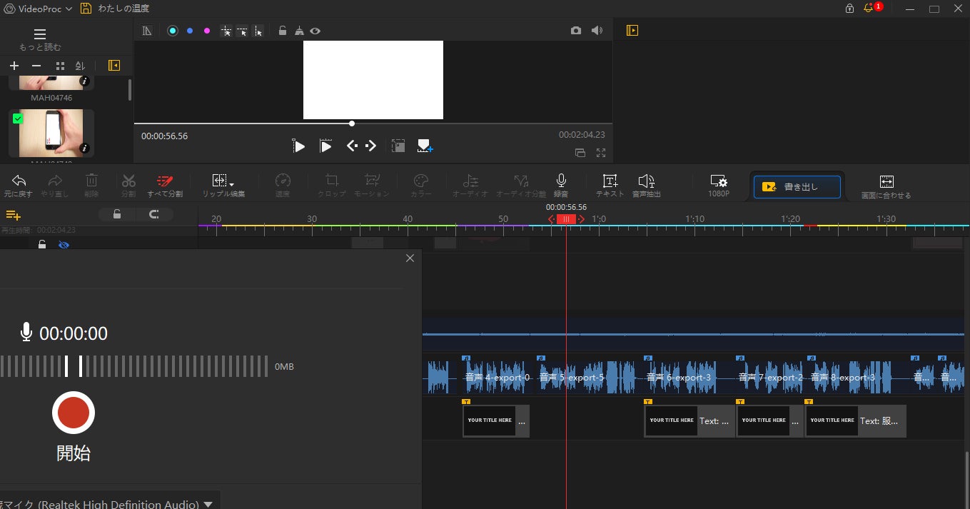Viewport: 970px width, 509px height.
Task: Click the 音声抽出 audio extract icon
Action: pos(646,181)
